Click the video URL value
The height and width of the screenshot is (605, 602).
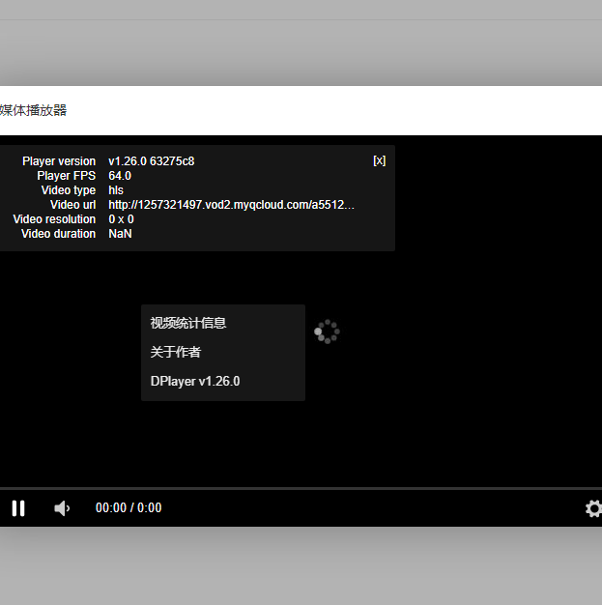pos(231,205)
